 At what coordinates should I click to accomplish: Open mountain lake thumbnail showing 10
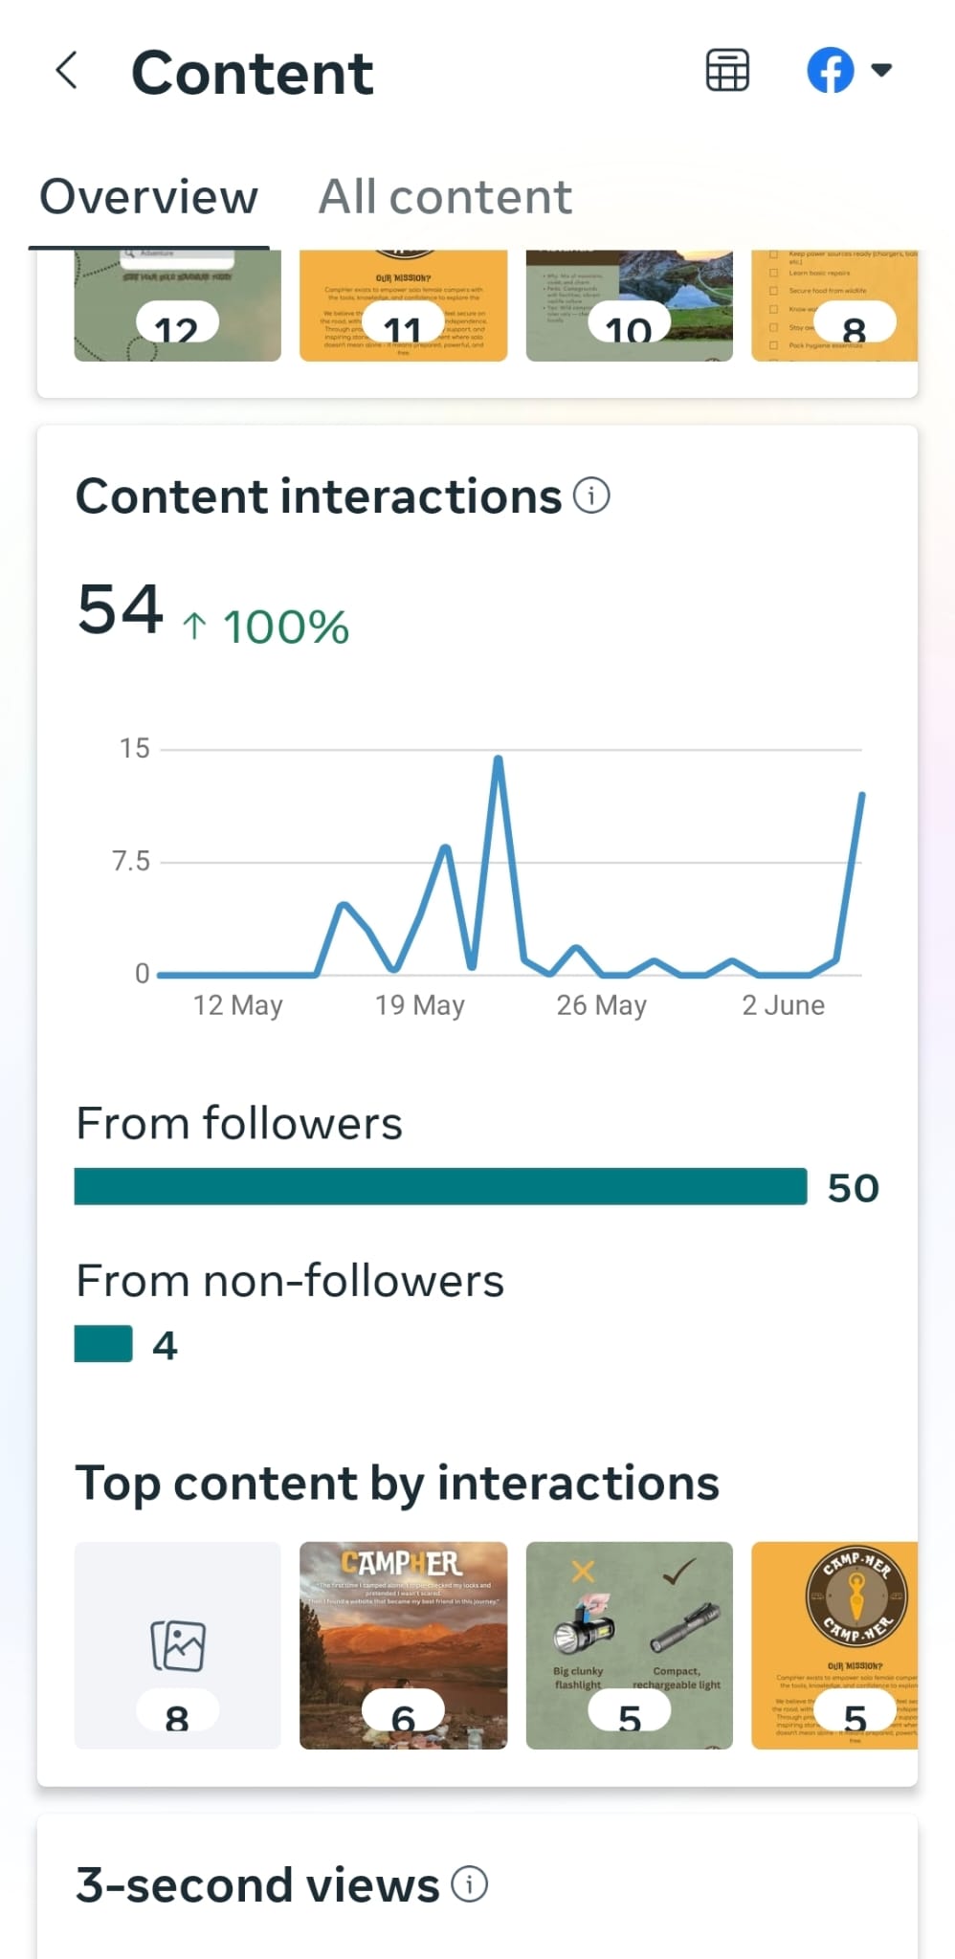629,306
